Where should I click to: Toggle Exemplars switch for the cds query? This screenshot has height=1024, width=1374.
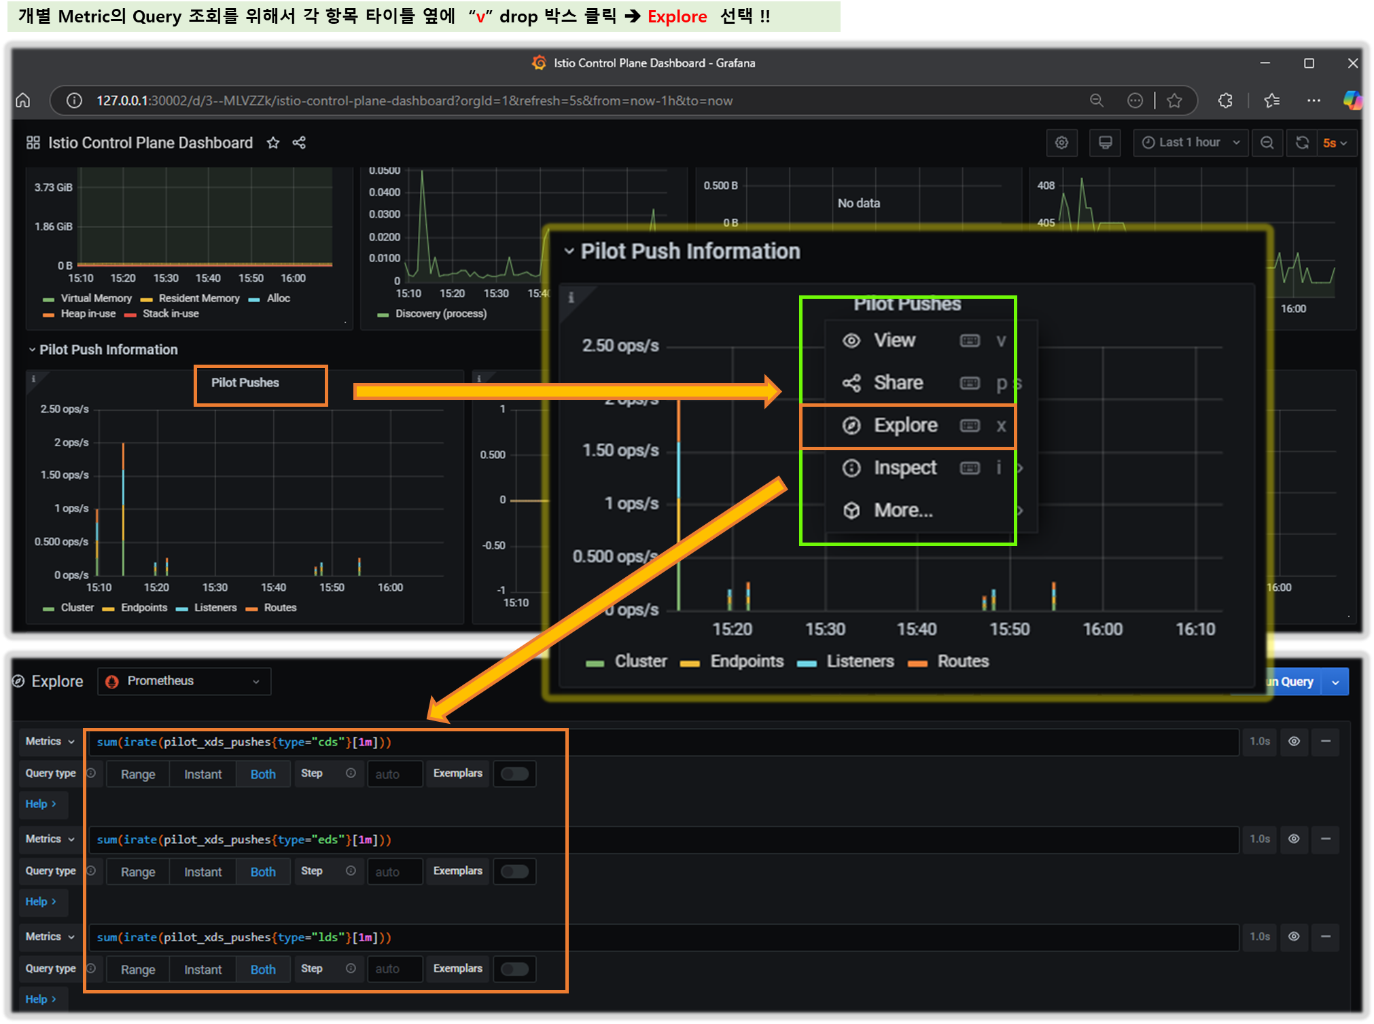click(x=514, y=774)
